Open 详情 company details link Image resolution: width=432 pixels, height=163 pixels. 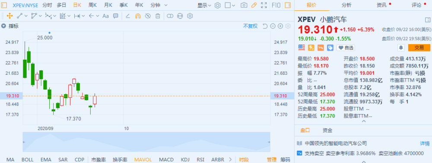425,144
